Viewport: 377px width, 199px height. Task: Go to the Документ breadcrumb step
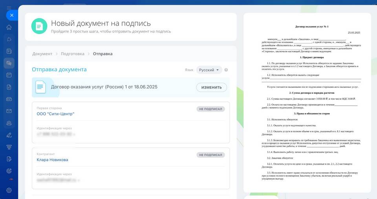pyautogui.click(x=42, y=54)
